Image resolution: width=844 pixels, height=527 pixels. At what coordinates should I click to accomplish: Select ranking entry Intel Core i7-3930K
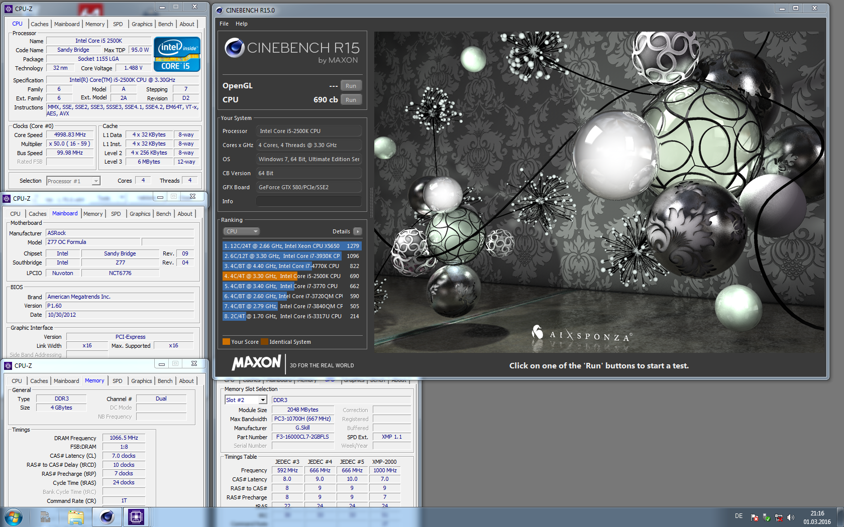coord(292,256)
